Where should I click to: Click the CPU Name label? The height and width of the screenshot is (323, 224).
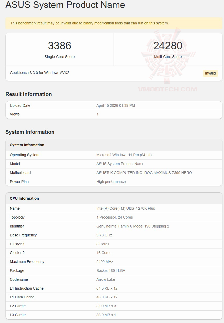15,208
